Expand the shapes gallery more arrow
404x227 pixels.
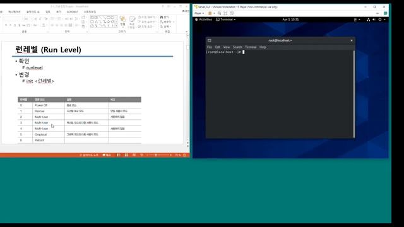coord(116,26)
